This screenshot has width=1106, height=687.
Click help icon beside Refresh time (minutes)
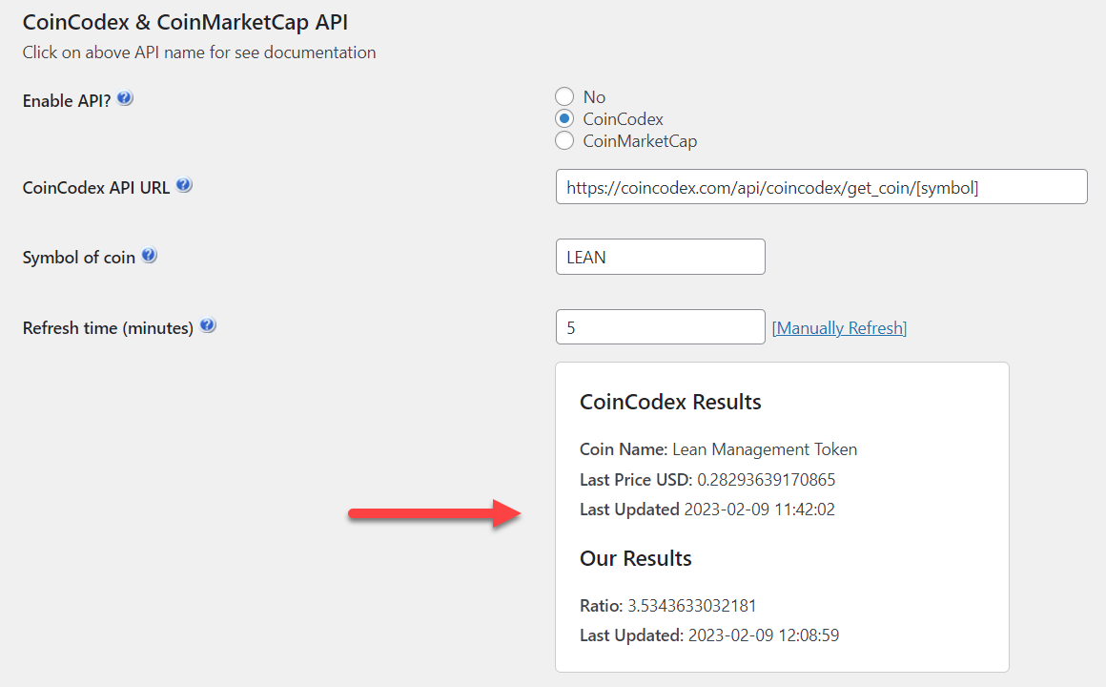(208, 325)
